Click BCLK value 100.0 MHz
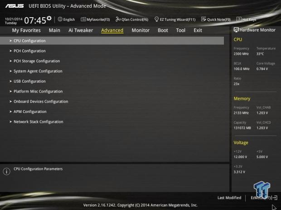The height and width of the screenshot is (210, 281). 242,69
